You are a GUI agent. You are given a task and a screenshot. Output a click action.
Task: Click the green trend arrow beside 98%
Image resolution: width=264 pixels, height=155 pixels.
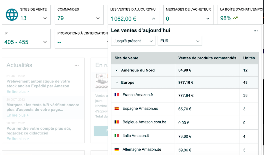(x=235, y=18)
